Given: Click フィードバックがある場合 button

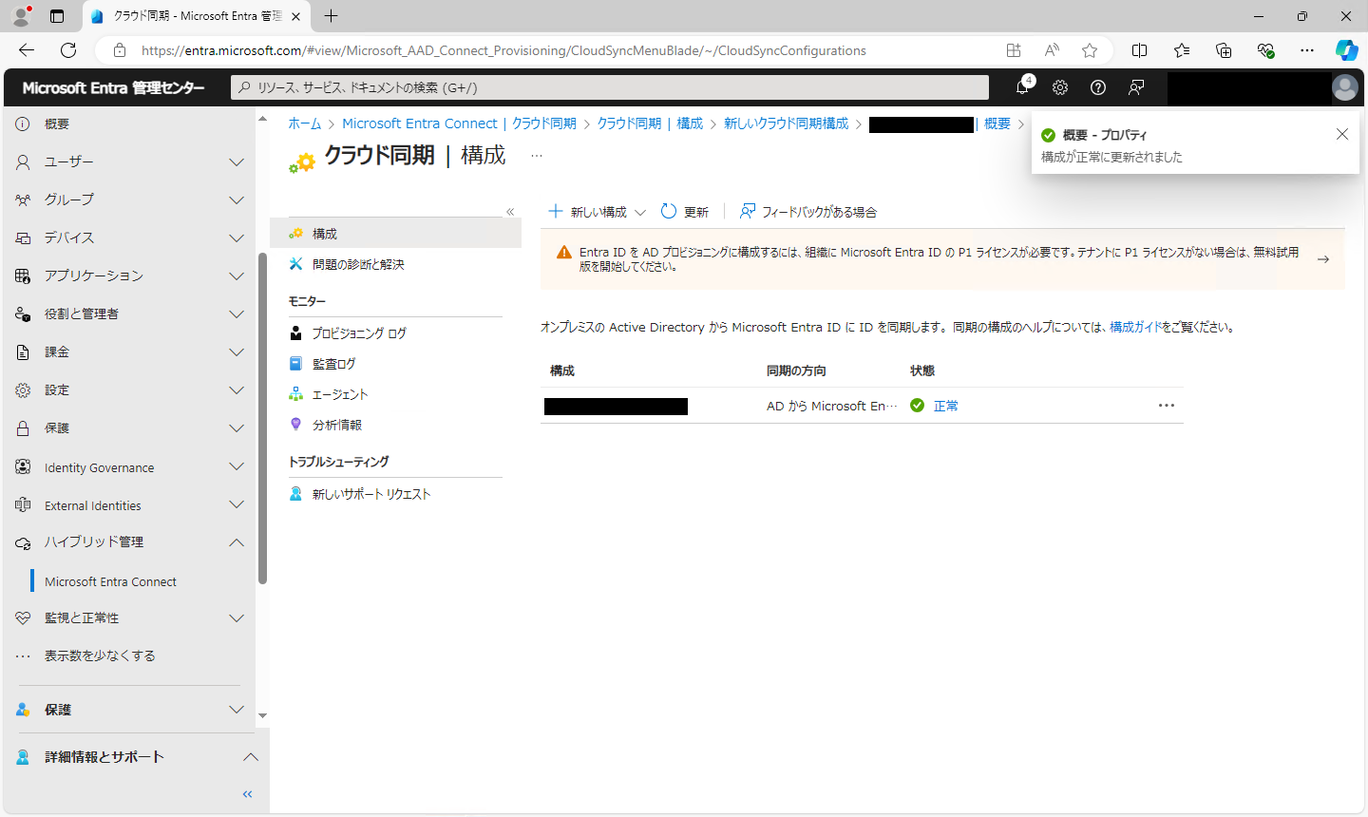Looking at the screenshot, I should pyautogui.click(x=808, y=212).
